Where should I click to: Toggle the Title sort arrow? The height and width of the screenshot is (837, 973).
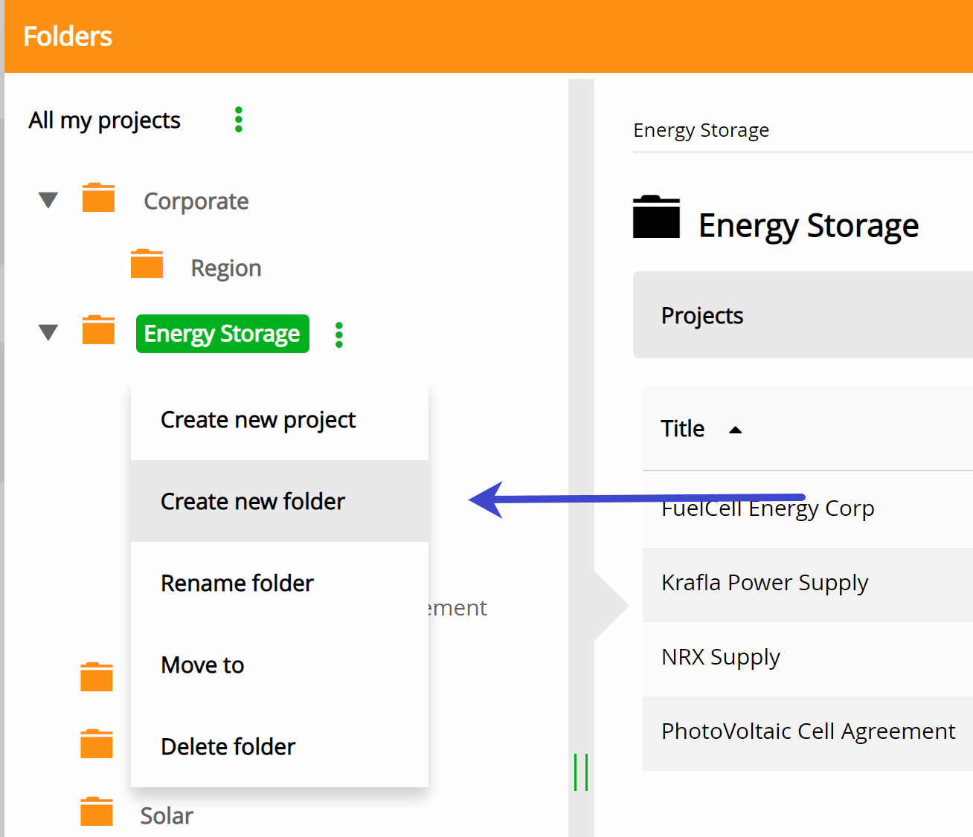736,430
